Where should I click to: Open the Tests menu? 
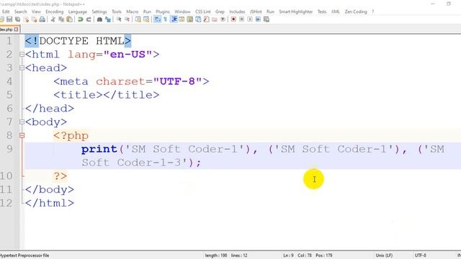pyautogui.click(x=322, y=12)
